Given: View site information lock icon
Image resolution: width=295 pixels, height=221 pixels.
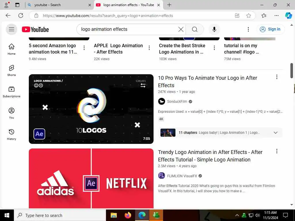Looking at the screenshot, I should click(36, 16).
